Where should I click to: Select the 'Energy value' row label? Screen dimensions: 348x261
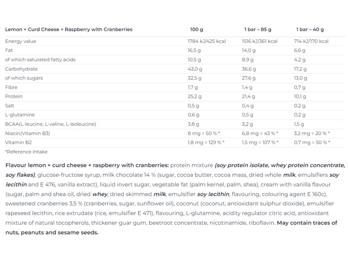pyautogui.click(x=20, y=41)
